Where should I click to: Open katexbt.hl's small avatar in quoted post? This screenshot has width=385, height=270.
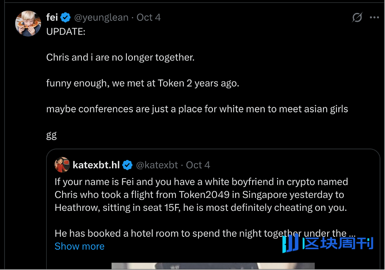(x=62, y=165)
